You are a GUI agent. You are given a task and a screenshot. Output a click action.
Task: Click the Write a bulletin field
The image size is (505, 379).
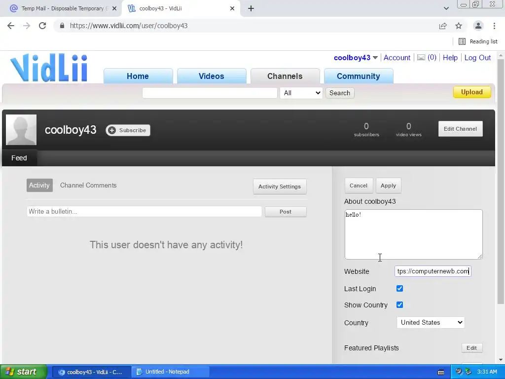point(144,211)
